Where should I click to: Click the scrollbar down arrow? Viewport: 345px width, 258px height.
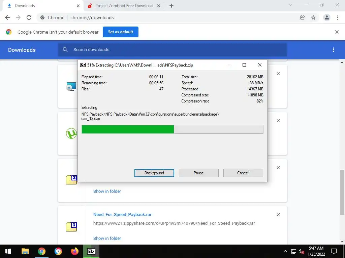point(342,242)
